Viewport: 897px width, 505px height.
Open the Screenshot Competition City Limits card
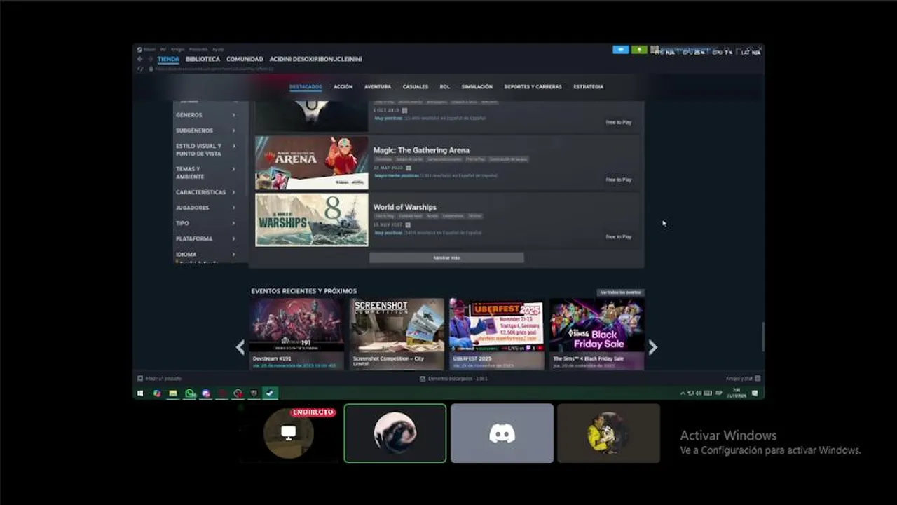(x=397, y=334)
